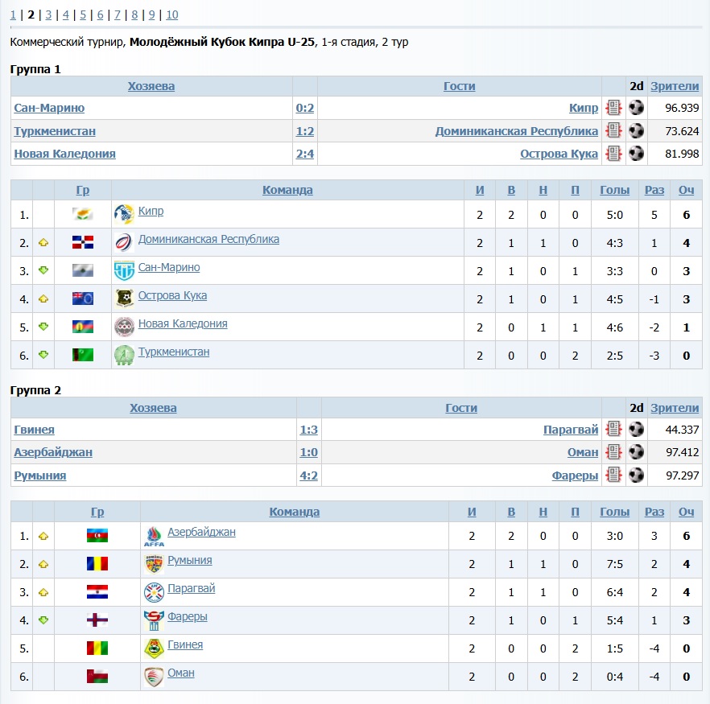
Task: Open match report for Новая Каледония game
Action: [613, 154]
